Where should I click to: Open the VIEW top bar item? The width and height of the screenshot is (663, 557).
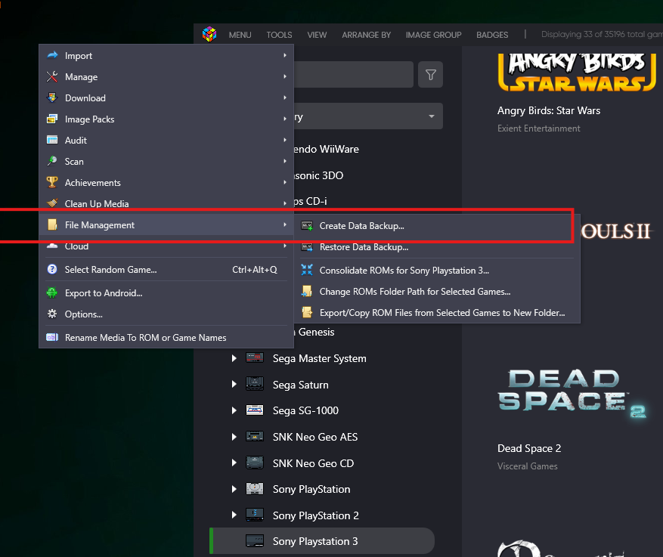[317, 35]
